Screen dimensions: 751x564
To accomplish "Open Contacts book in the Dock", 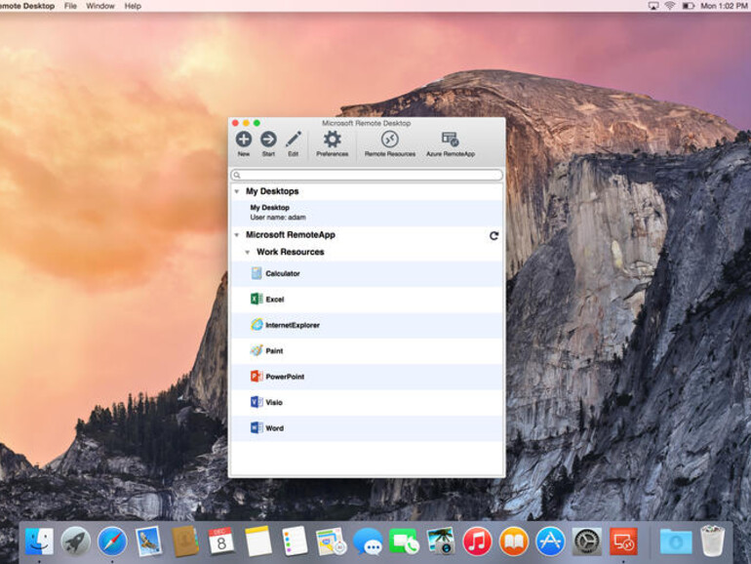I will pyautogui.click(x=185, y=542).
